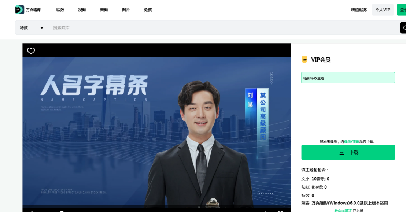Click the download arrow icon on 下载 button
This screenshot has width=406, height=212.
click(342, 152)
